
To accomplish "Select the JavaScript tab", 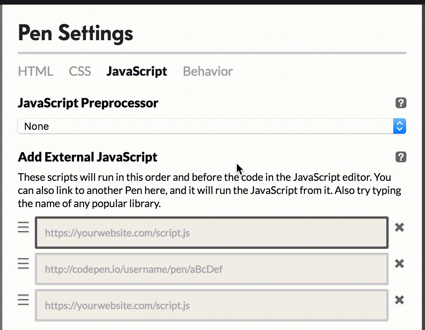I will pyautogui.click(x=137, y=71).
